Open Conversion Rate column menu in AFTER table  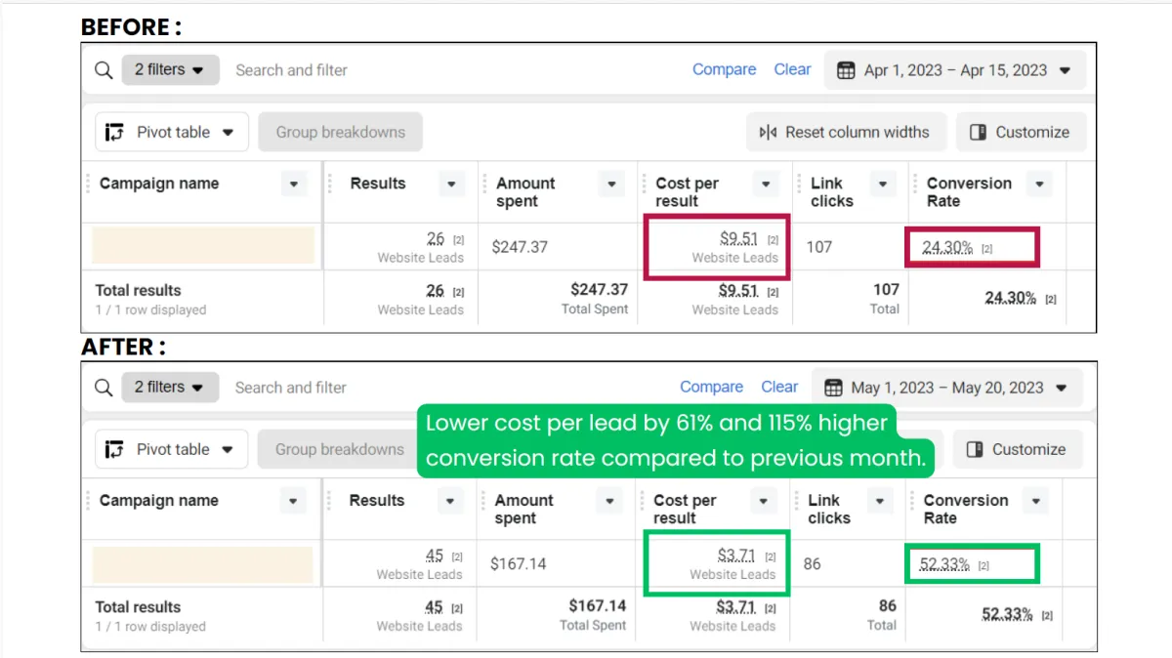coord(1036,501)
